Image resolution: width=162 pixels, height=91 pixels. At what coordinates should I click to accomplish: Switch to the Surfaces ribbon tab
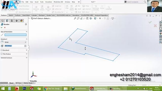(18, 15)
